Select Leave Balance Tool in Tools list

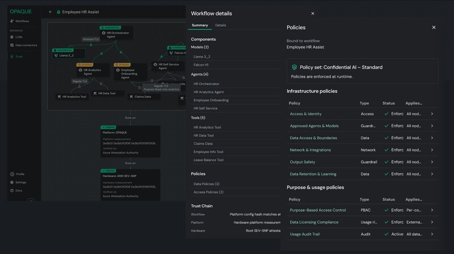click(x=208, y=160)
